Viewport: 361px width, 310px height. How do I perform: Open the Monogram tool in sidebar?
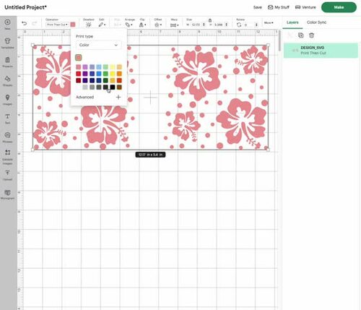(x=7, y=194)
